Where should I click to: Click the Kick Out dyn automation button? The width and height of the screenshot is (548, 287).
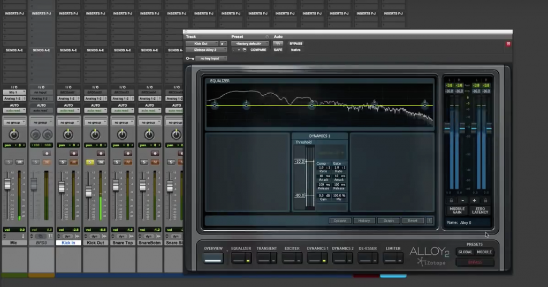[94, 236]
